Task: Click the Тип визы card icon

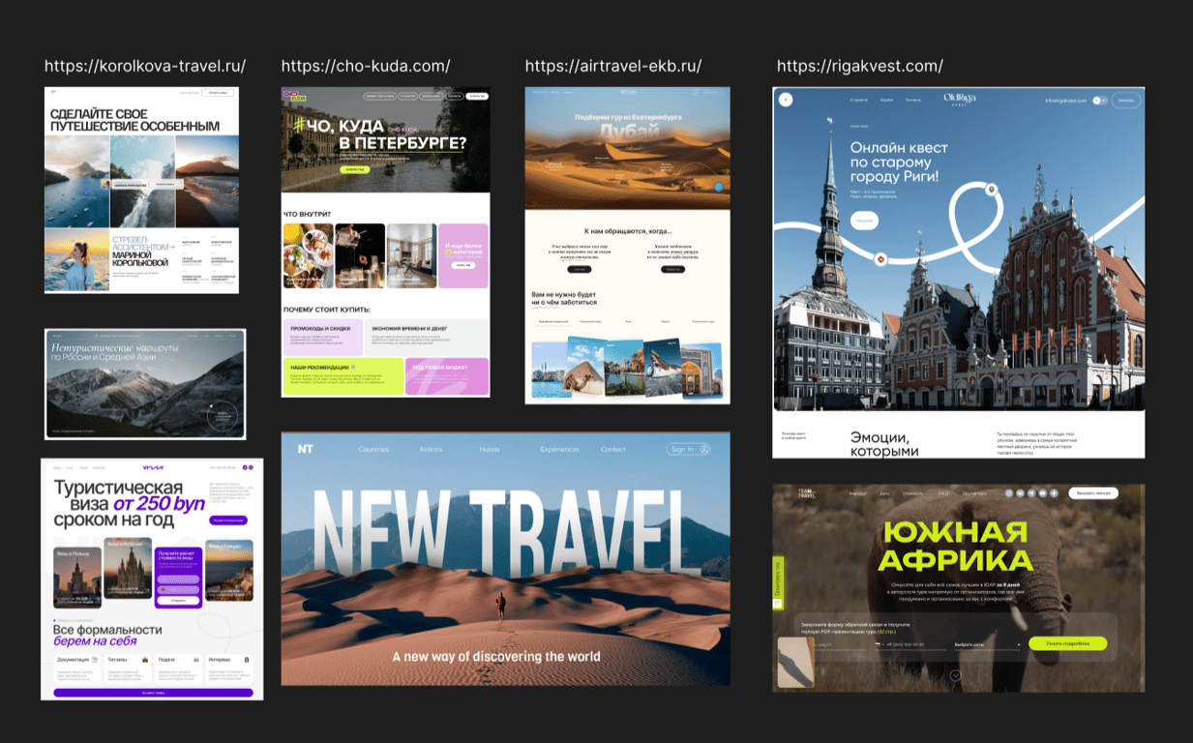Action: pos(145,660)
